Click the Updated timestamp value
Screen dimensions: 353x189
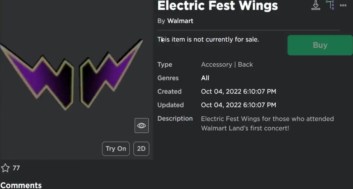238,105
